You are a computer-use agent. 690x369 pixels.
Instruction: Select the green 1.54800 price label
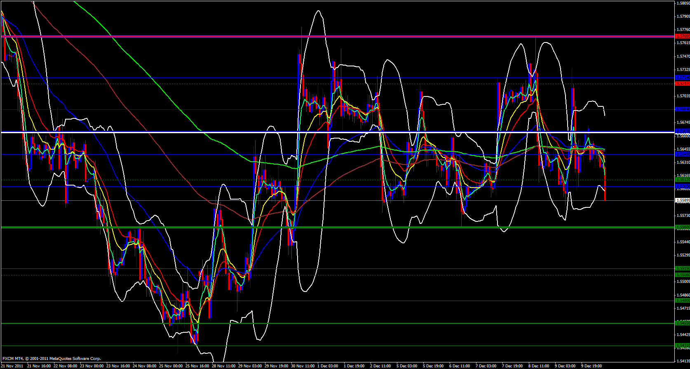[682, 301]
